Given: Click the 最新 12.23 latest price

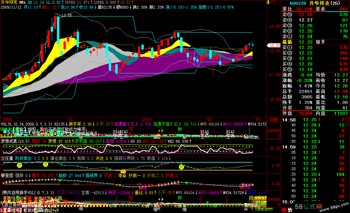Looking at the screenshot, I should pos(306,42).
